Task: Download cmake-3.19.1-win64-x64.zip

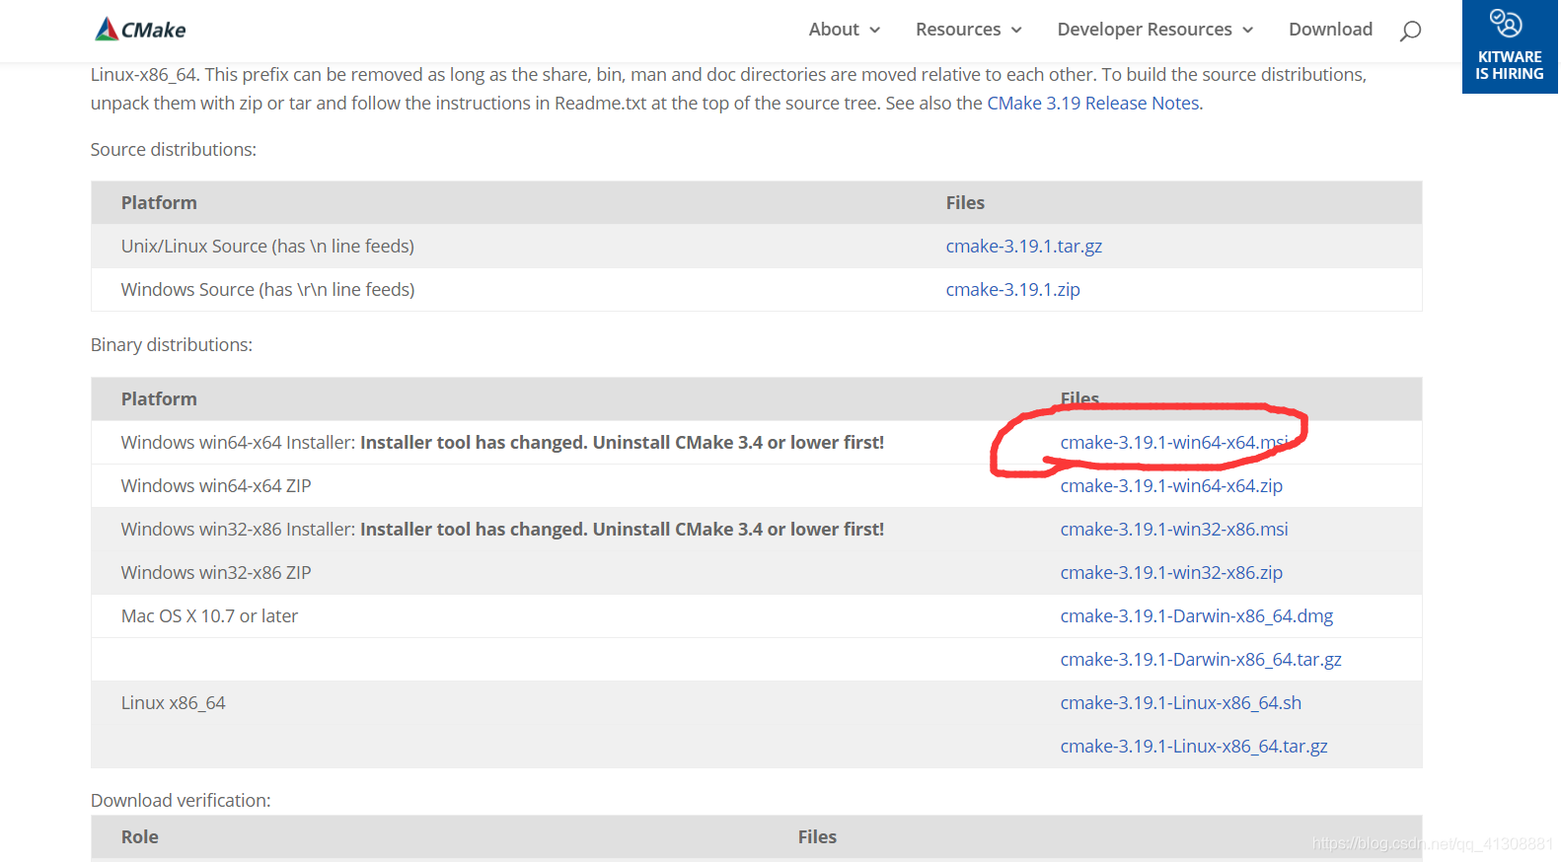Action: tap(1171, 485)
